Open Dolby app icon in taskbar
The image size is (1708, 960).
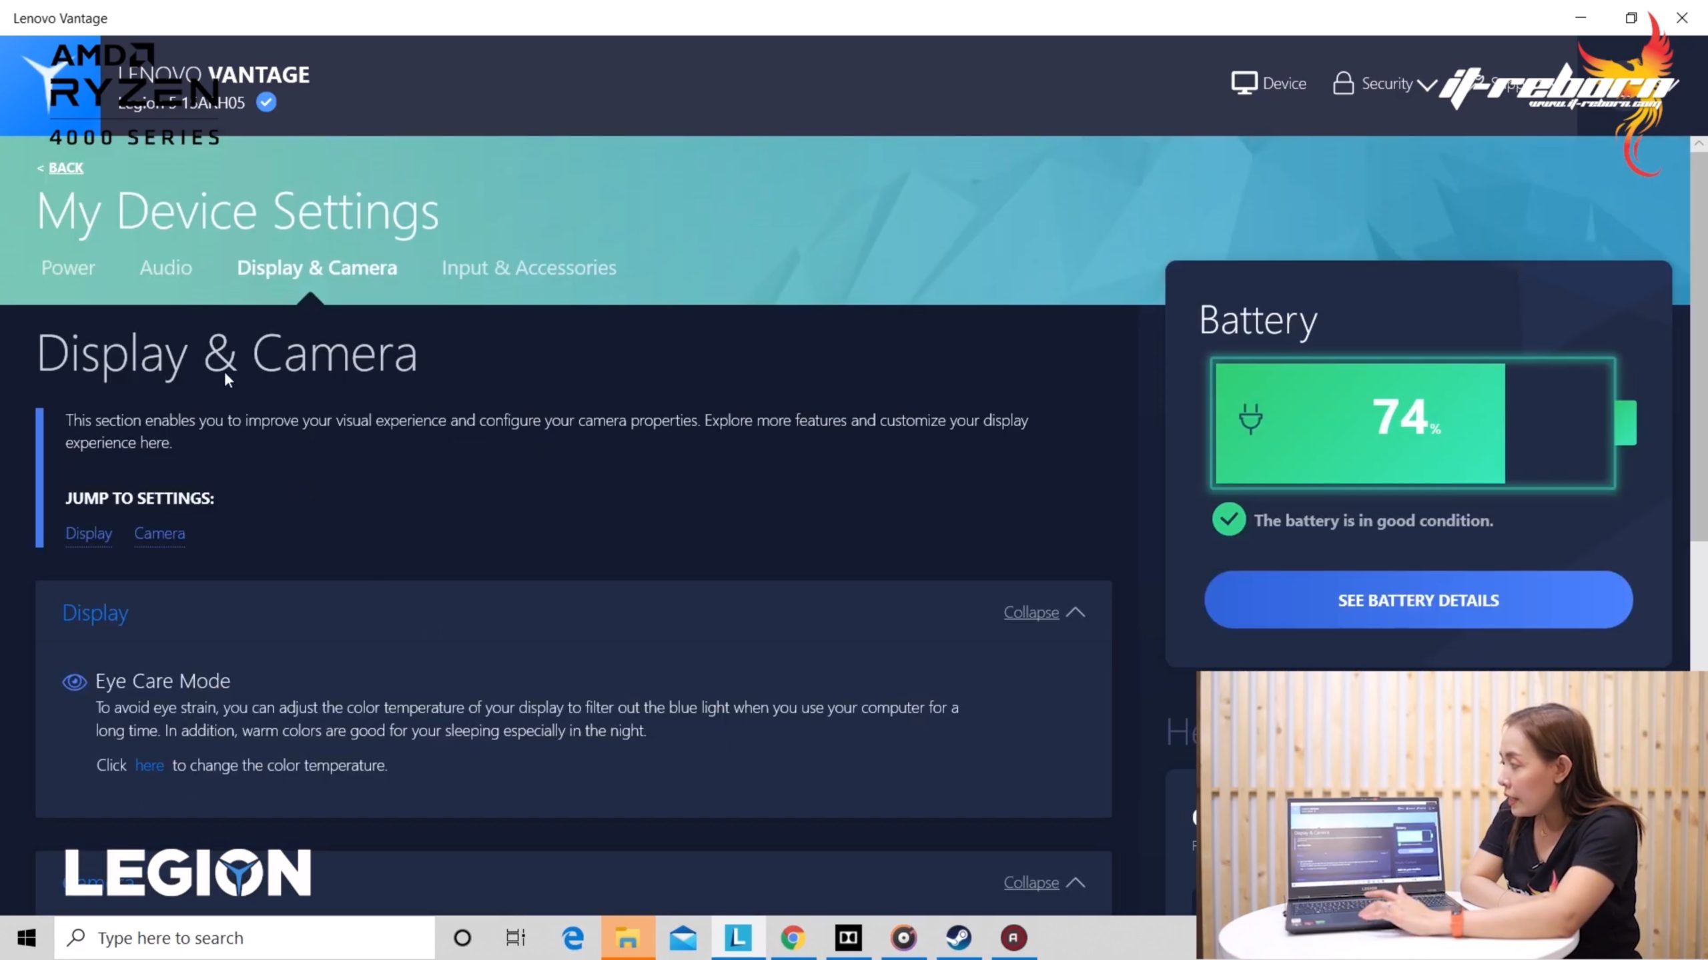(849, 938)
